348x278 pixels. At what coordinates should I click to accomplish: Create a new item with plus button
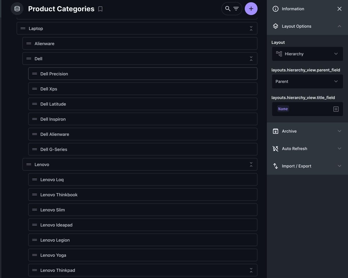[x=251, y=9]
